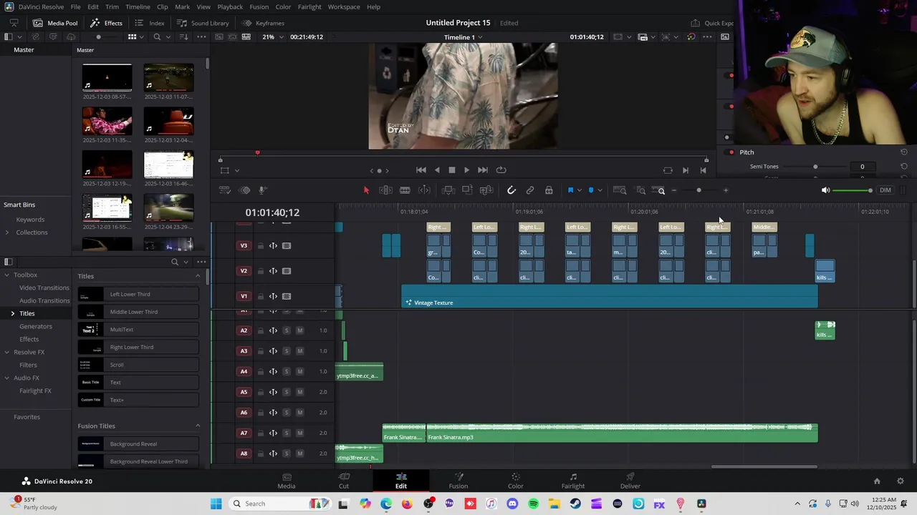Lock video track V3
917x515 pixels.
260,245
